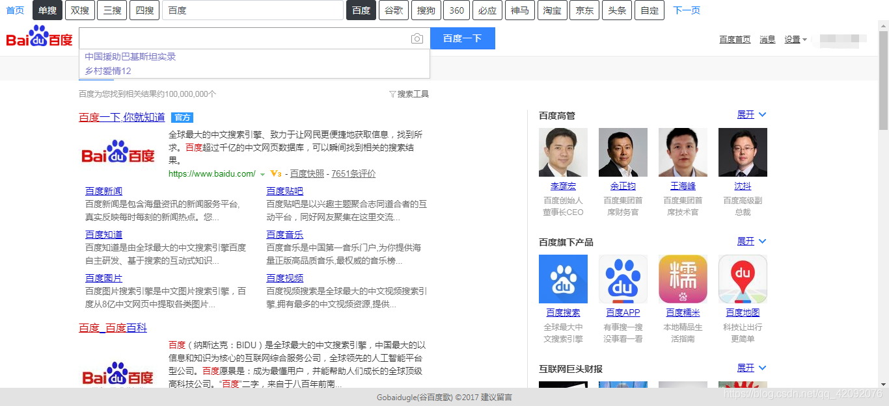Select the 搜狗 search engine button
Viewport: 889px width, 406px height.
425,10
